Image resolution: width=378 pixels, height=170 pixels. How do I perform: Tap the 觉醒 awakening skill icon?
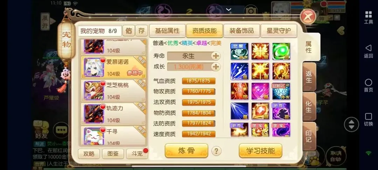pyautogui.click(x=239, y=51)
